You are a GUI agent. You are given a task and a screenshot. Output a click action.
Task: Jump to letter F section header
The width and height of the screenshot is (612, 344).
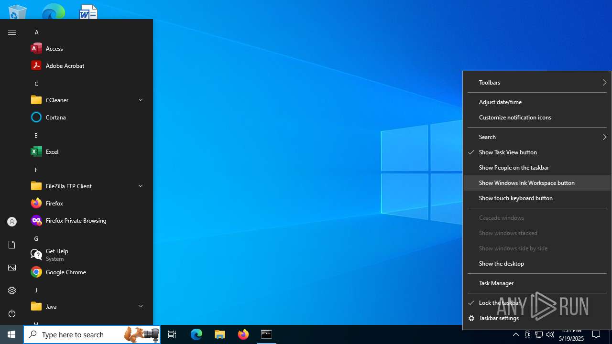click(x=36, y=170)
